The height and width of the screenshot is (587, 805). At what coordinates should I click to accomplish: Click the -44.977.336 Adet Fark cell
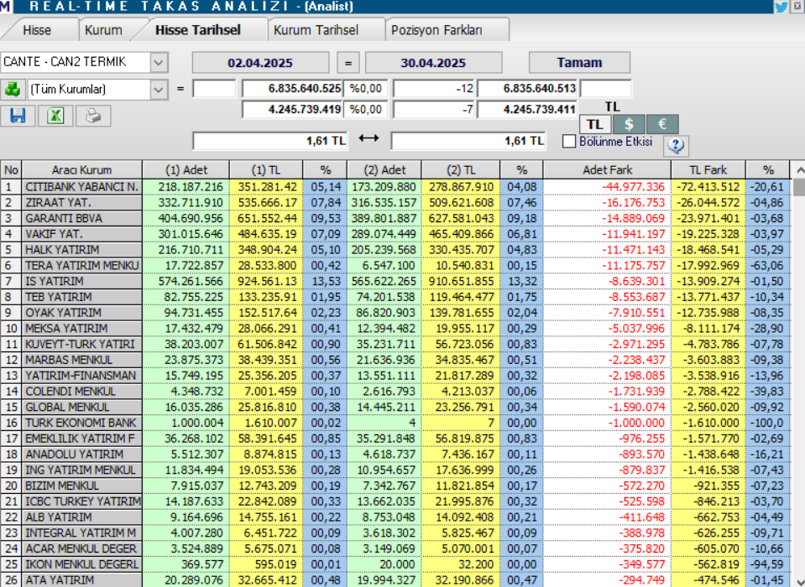click(x=608, y=187)
